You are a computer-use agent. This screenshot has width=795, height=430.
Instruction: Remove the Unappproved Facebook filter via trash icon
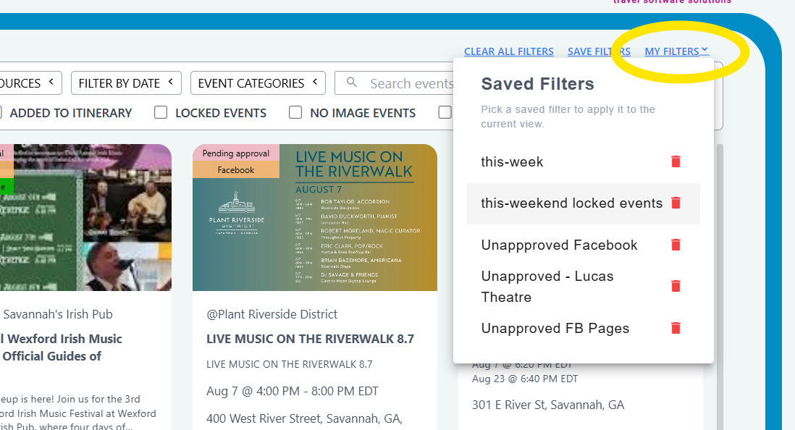tap(676, 245)
